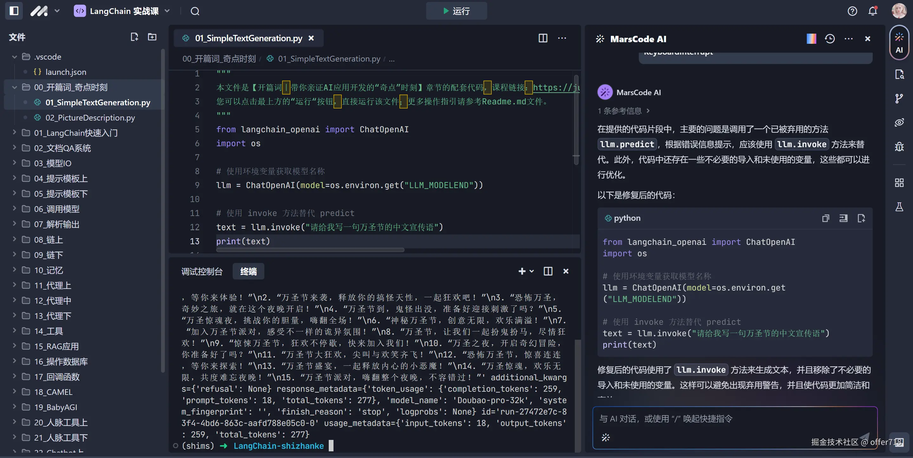
Task: Click the new file icon in file panel
Action: pyautogui.click(x=134, y=37)
